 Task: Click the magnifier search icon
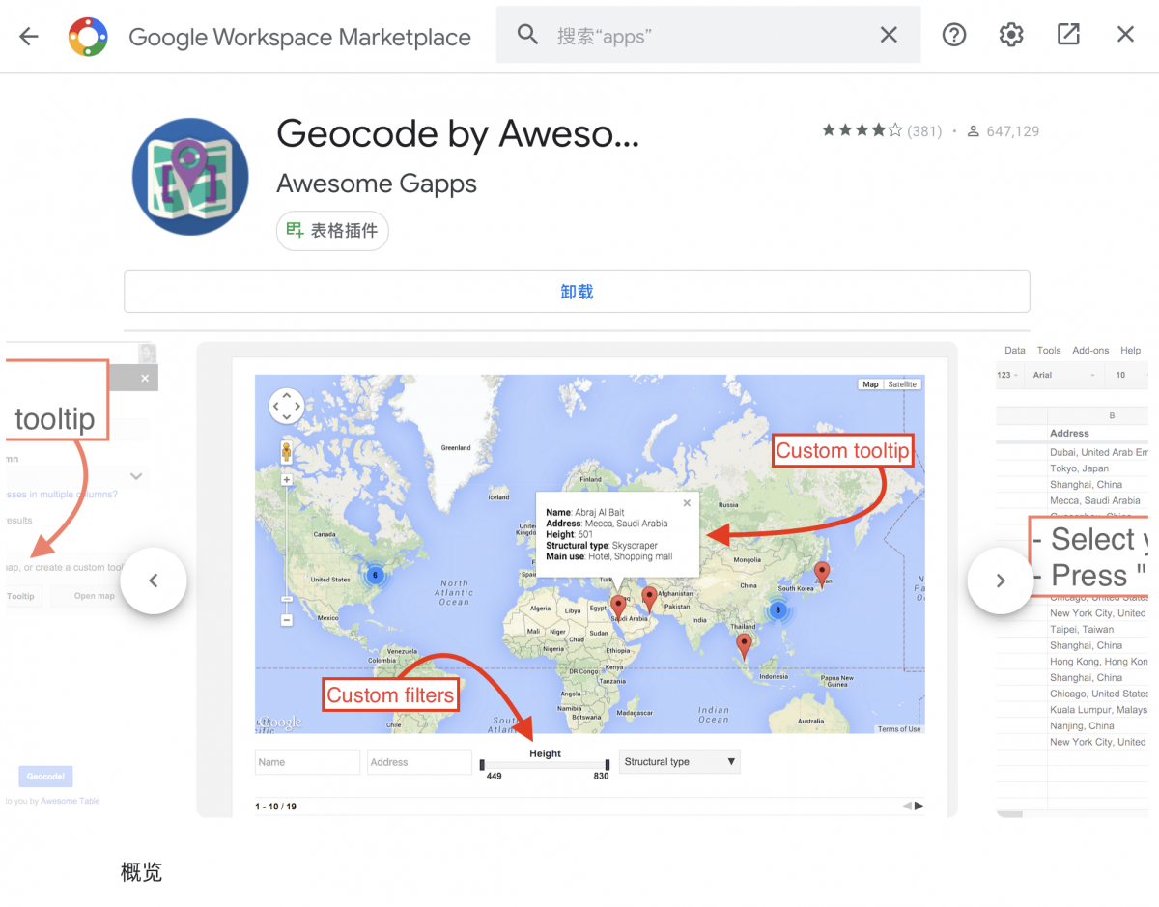pos(527,35)
